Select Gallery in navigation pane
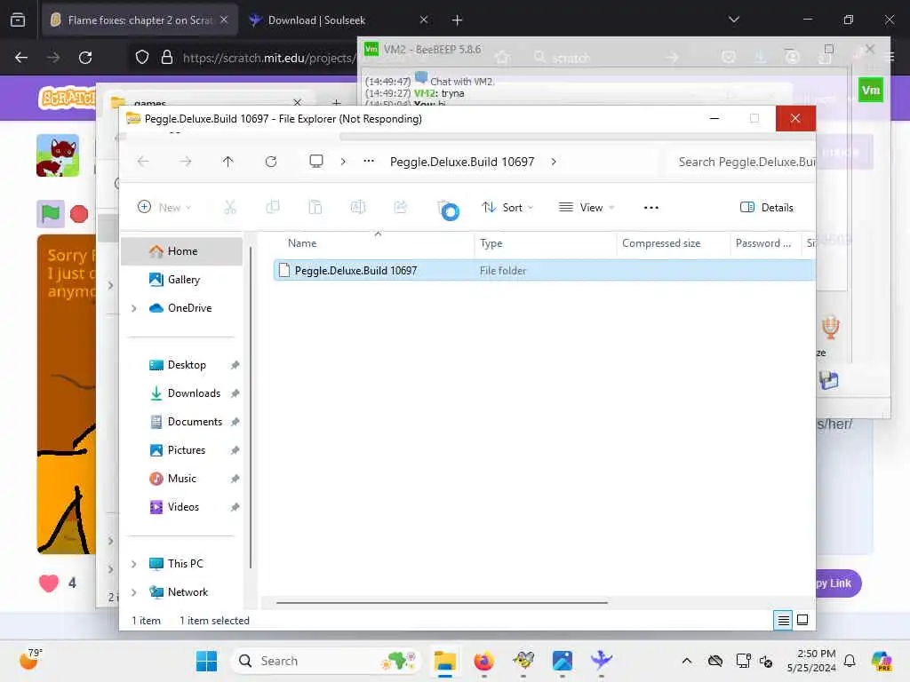Screen dimensions: 910x682 pos(181,280)
